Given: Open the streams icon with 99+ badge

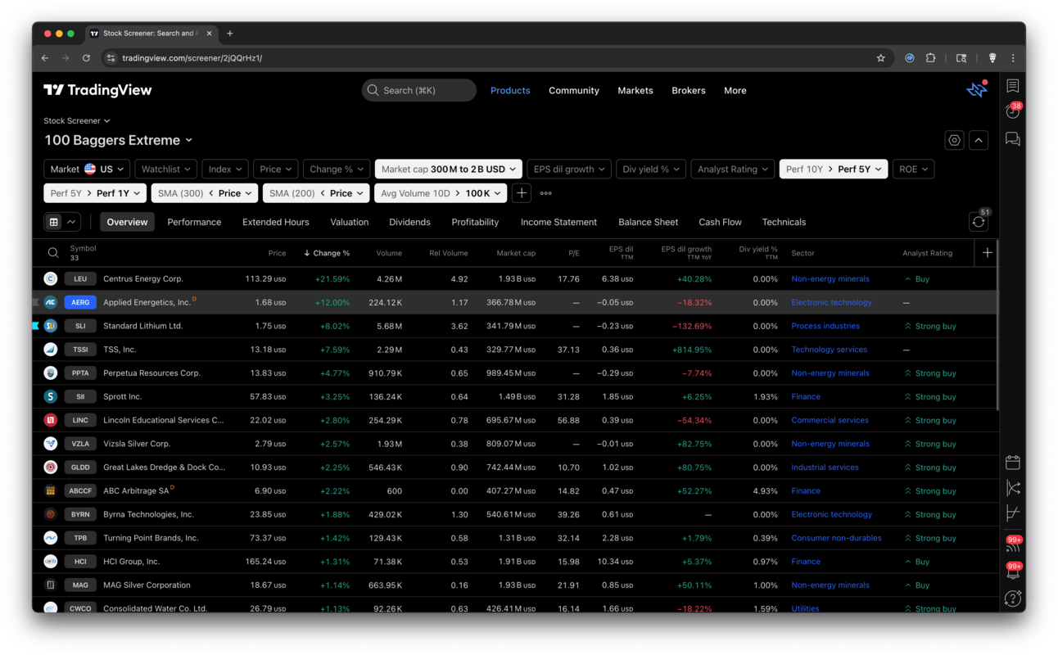Looking at the screenshot, I should (x=1014, y=544).
